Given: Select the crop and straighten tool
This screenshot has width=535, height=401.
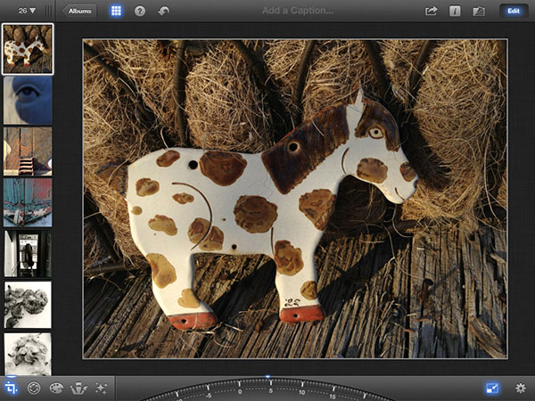Looking at the screenshot, I should (11, 388).
